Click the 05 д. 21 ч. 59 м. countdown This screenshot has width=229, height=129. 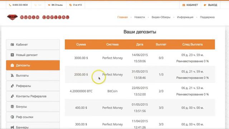pos(193,72)
